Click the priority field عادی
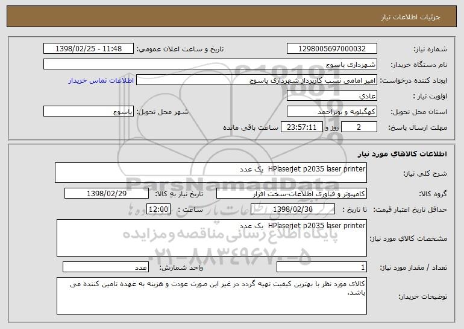The width and height of the screenshot is (464, 329). [331, 96]
